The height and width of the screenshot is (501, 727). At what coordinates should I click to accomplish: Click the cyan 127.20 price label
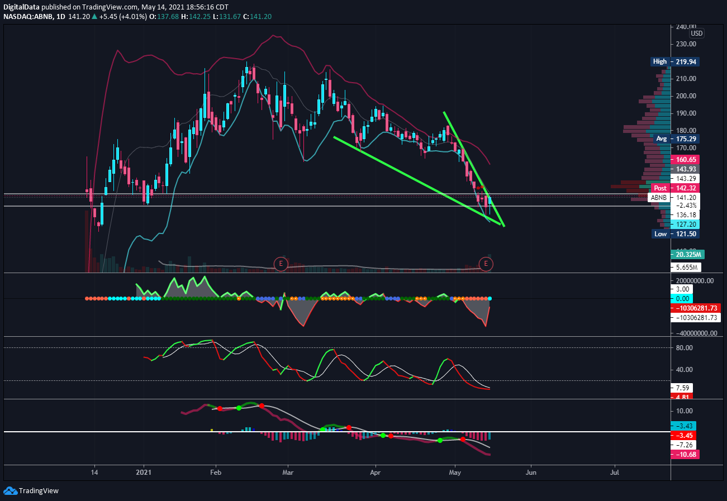coord(685,224)
